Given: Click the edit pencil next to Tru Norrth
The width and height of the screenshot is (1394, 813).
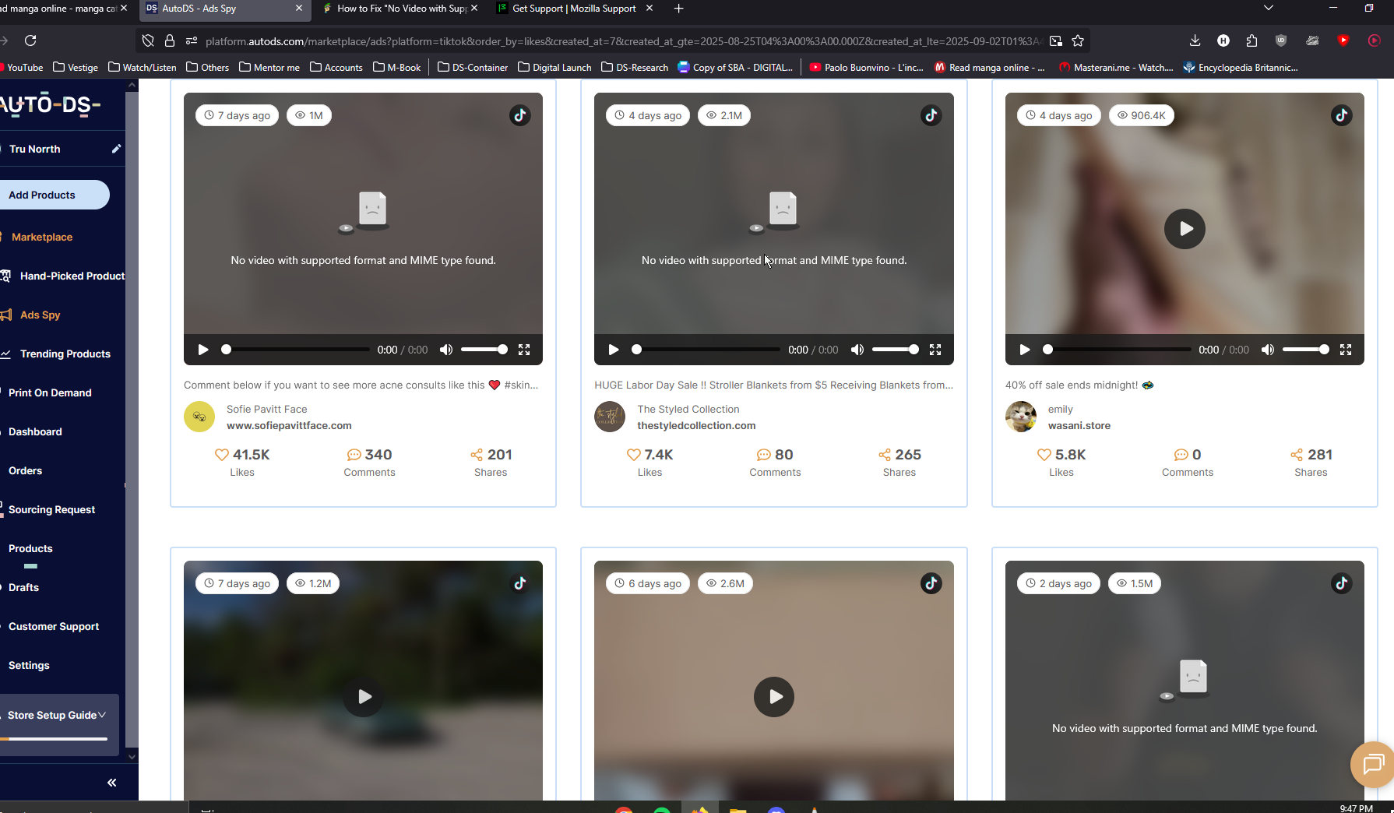Looking at the screenshot, I should coord(116,149).
